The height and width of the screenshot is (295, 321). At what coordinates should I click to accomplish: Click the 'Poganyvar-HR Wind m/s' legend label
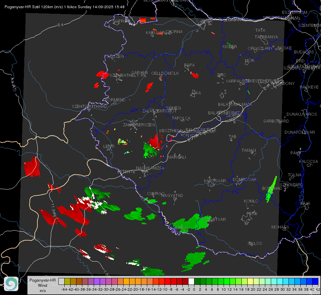tap(43, 285)
